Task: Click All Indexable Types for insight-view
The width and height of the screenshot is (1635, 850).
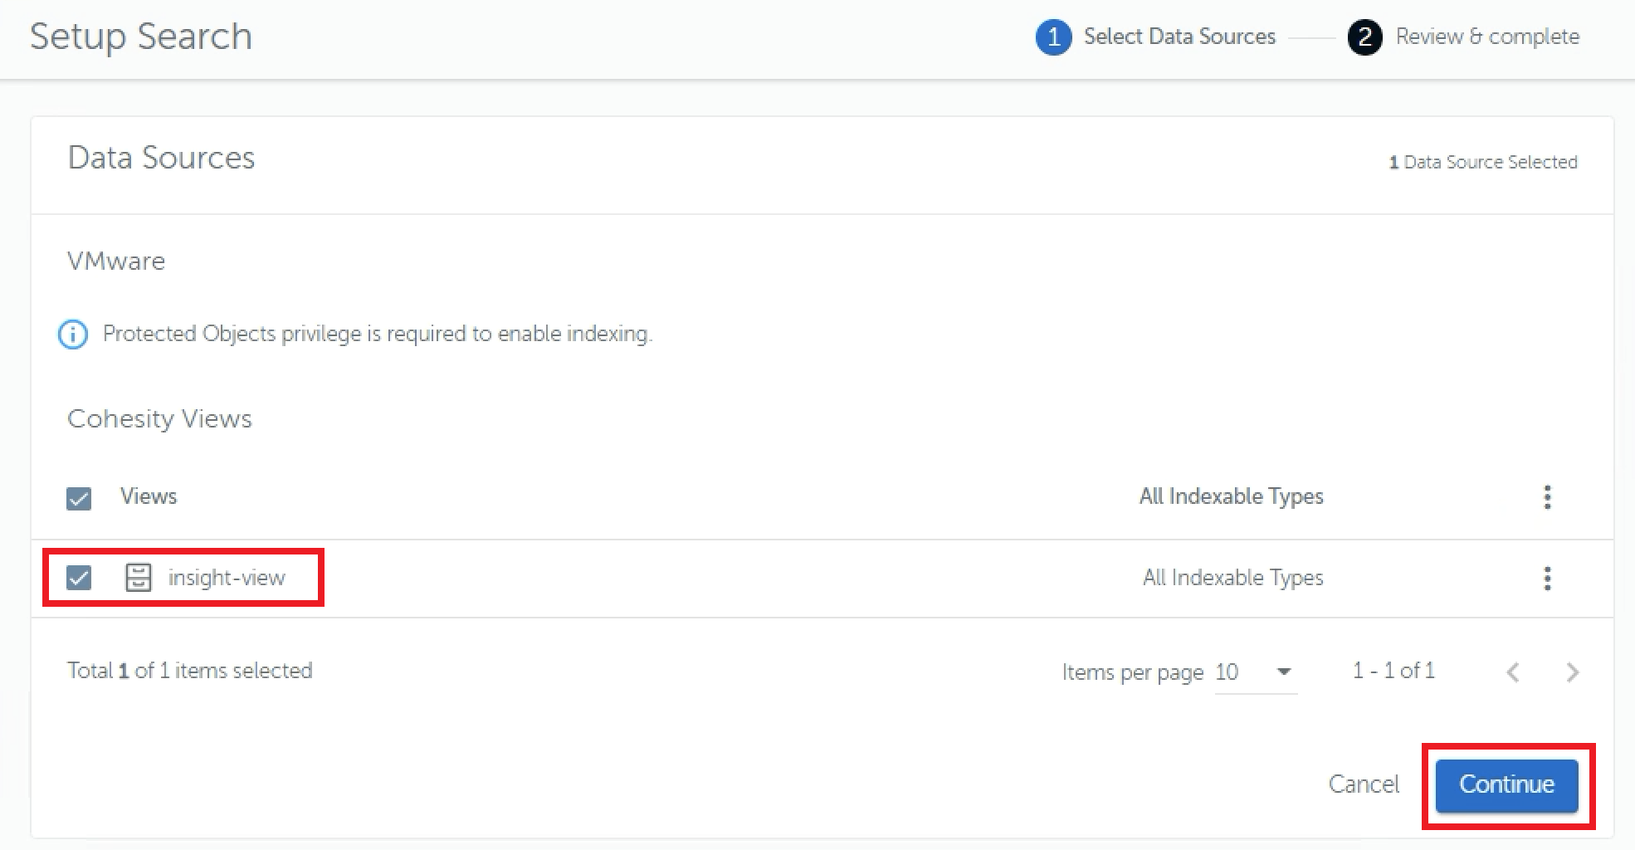Action: click(1232, 578)
